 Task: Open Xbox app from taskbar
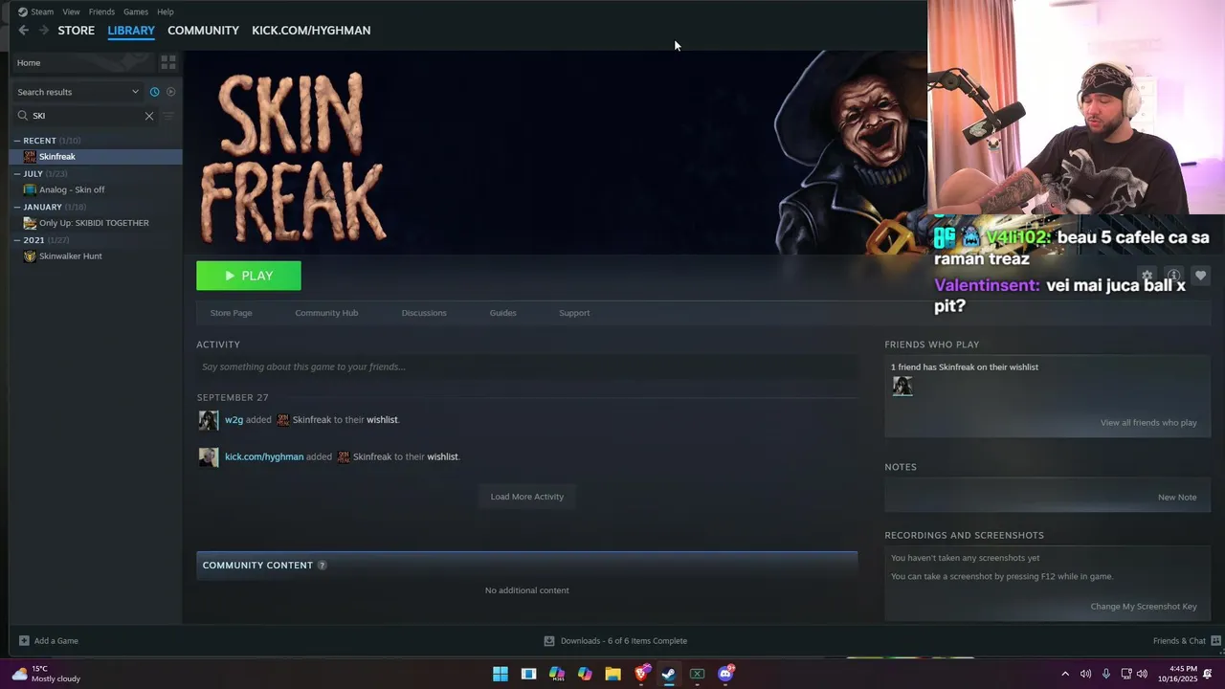tap(698, 674)
